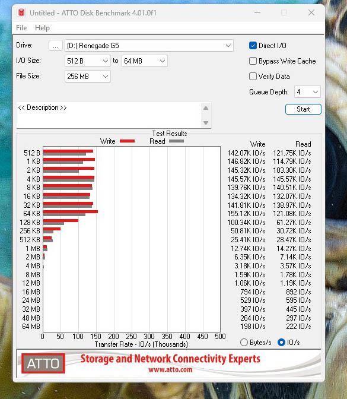Click the Transfer Rate axis caption

141,344
